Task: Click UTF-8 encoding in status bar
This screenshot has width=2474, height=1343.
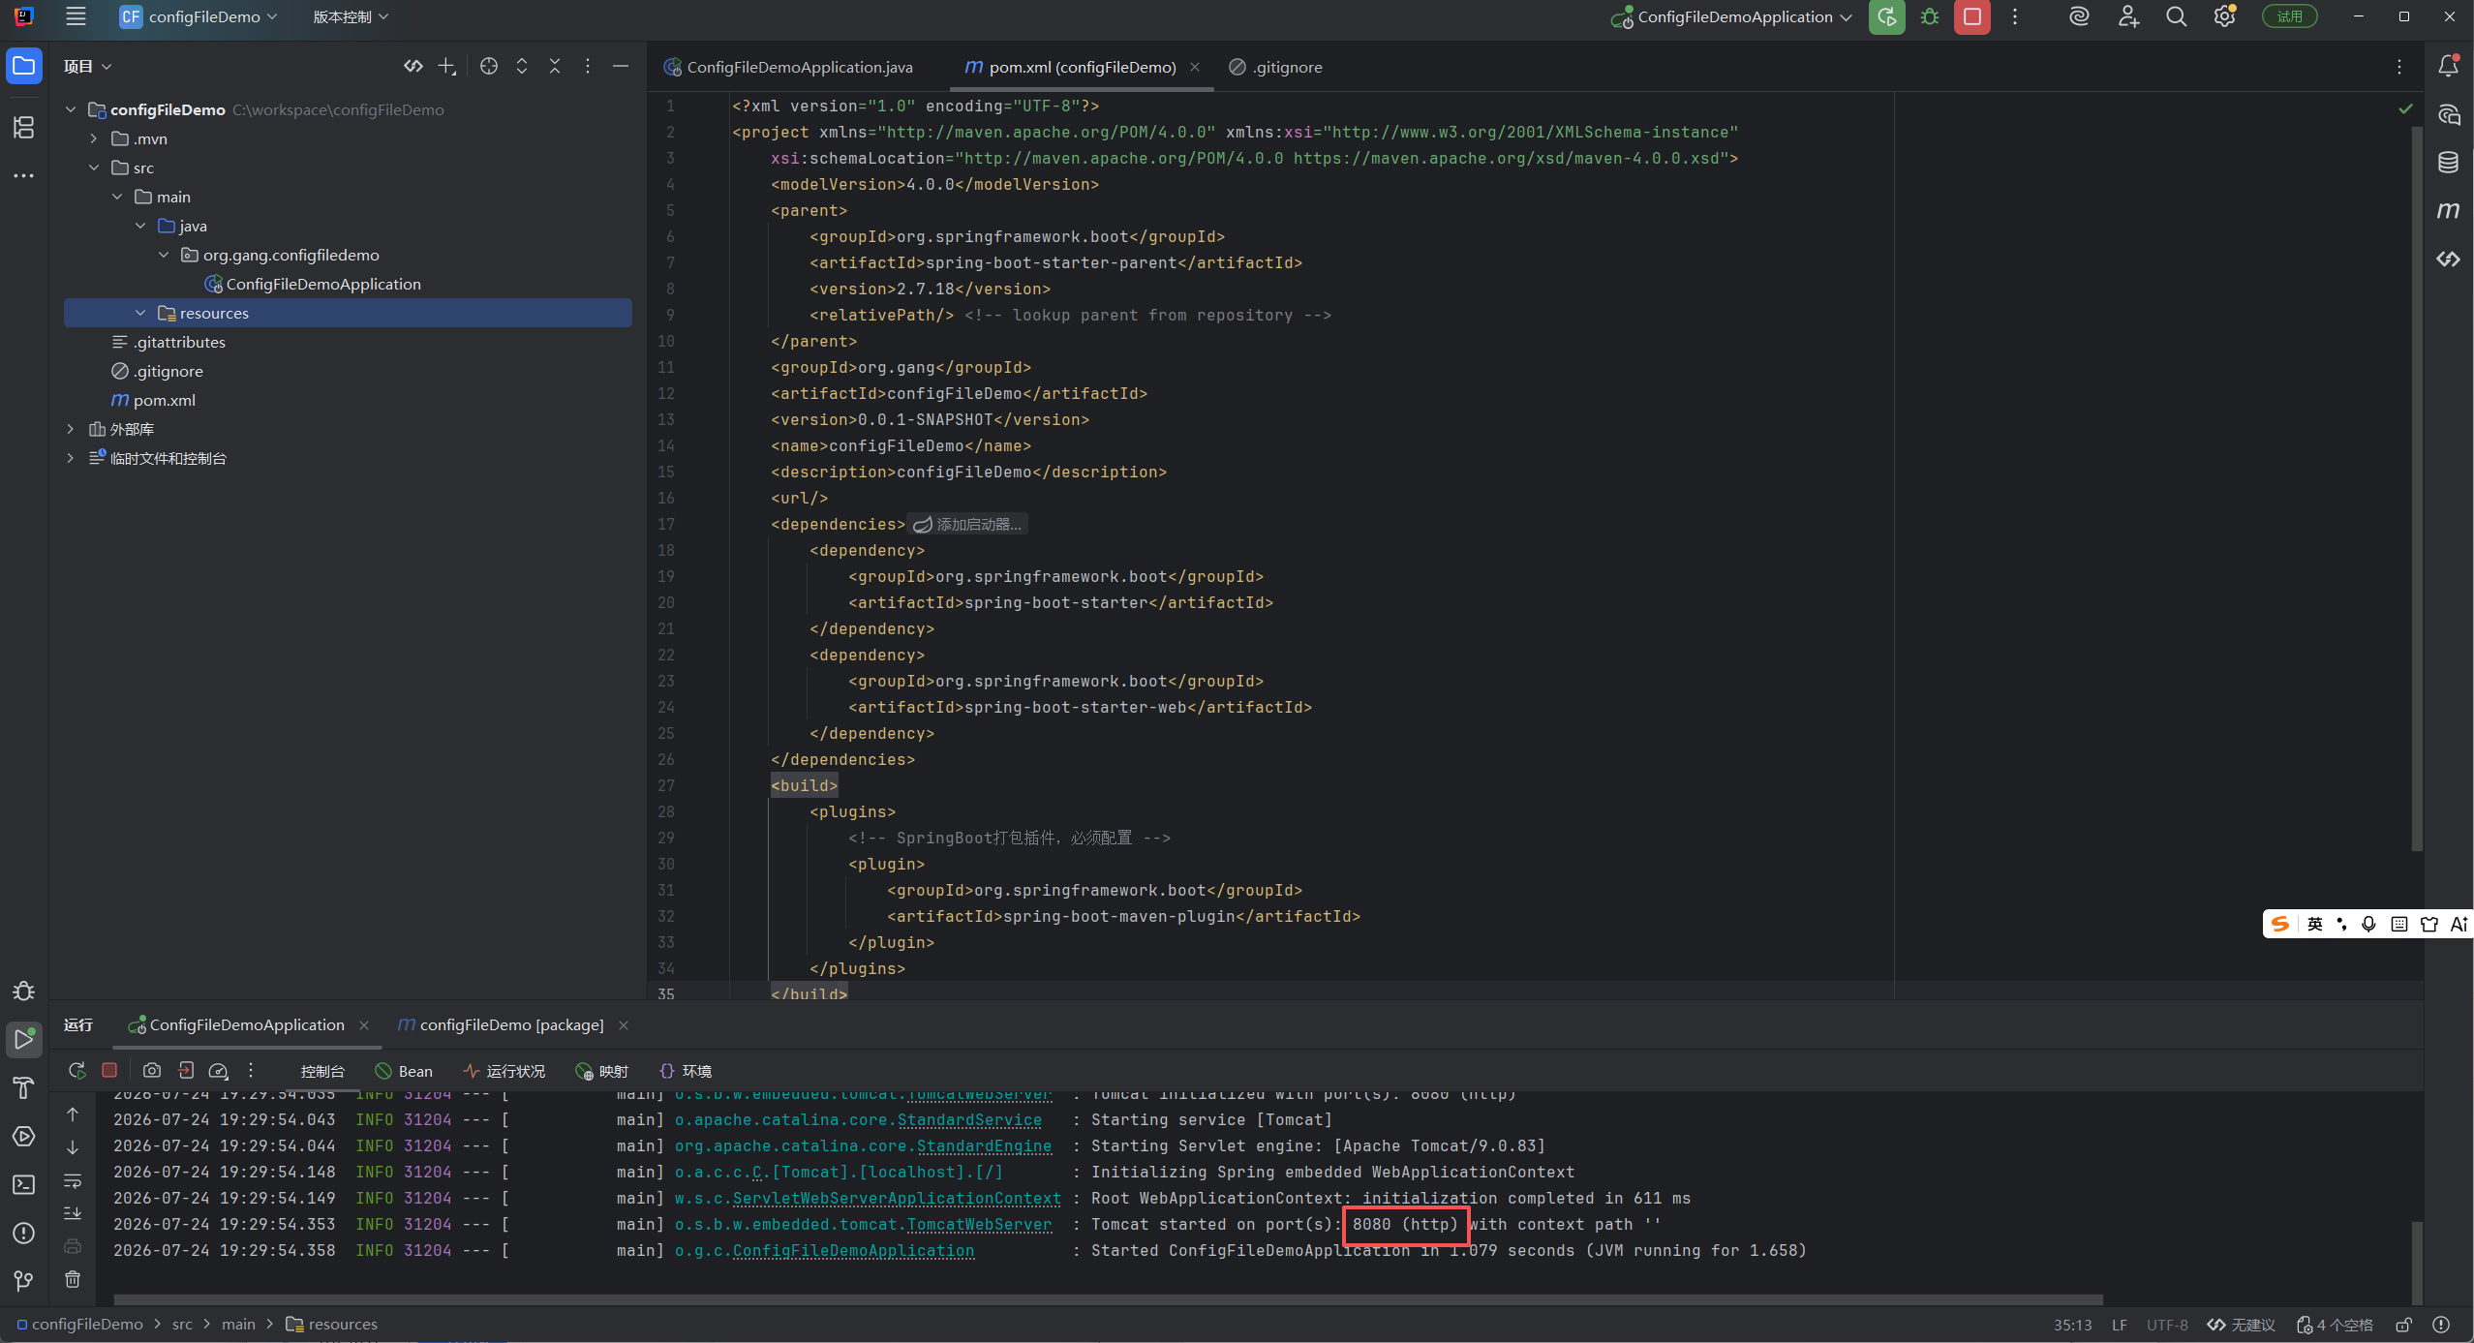Action: pos(2167,1326)
